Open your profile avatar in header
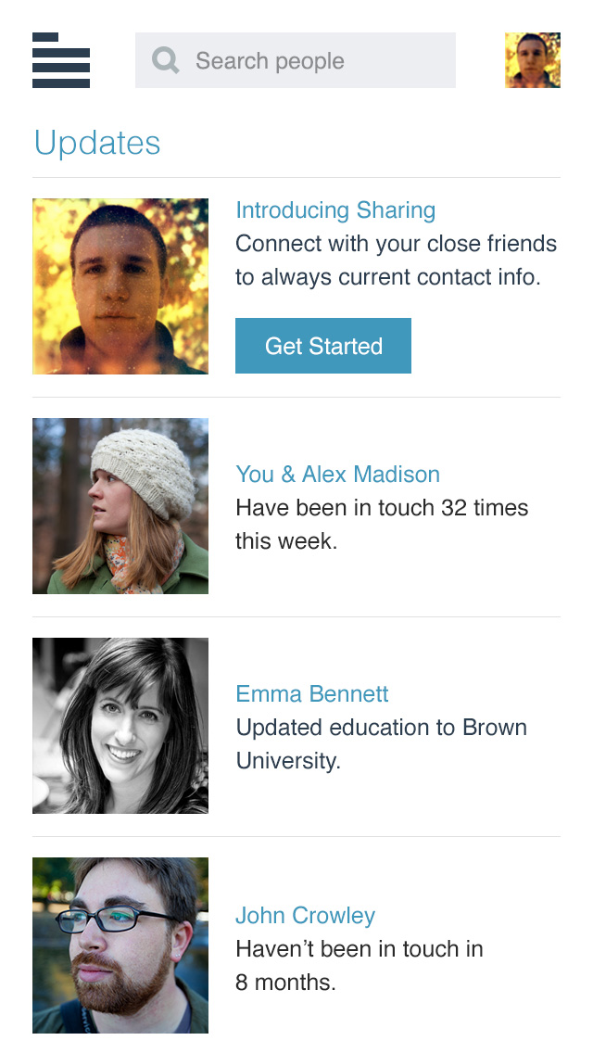 (532, 60)
